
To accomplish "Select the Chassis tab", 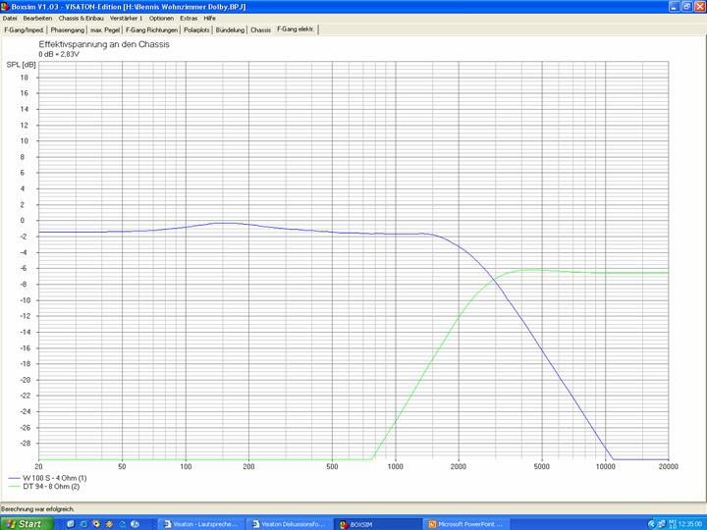I will pyautogui.click(x=260, y=29).
